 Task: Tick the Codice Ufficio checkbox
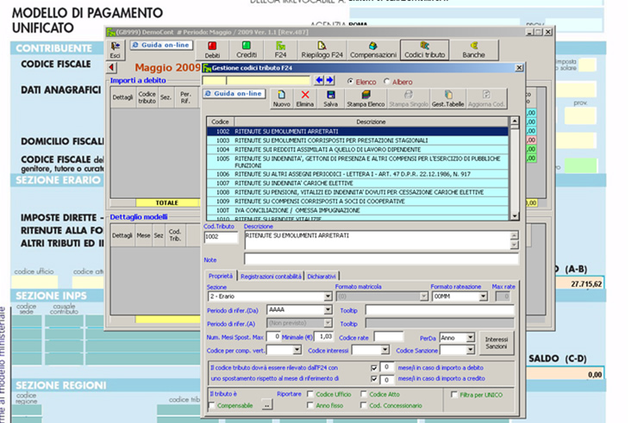pos(311,394)
